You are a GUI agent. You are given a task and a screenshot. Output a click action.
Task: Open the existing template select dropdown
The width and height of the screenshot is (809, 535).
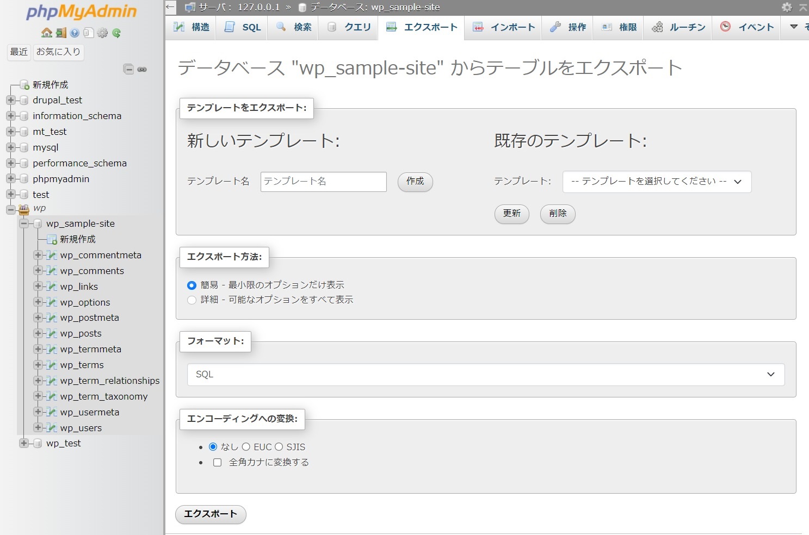click(657, 182)
